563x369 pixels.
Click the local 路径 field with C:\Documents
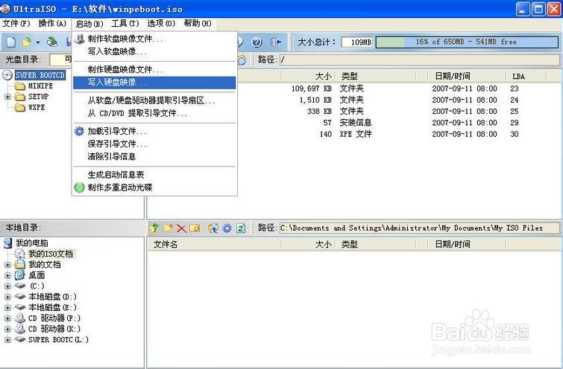(419, 228)
